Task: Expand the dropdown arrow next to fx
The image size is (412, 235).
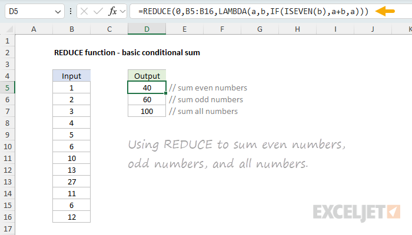Action: pyautogui.click(x=122, y=12)
